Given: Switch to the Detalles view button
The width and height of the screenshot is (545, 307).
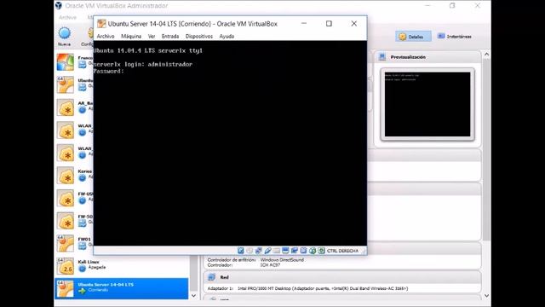Looking at the screenshot, I should 413,36.
